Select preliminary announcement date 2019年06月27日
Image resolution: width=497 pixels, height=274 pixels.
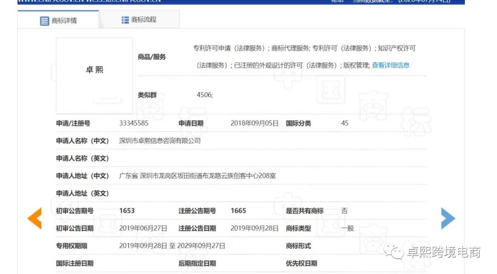pos(143,228)
